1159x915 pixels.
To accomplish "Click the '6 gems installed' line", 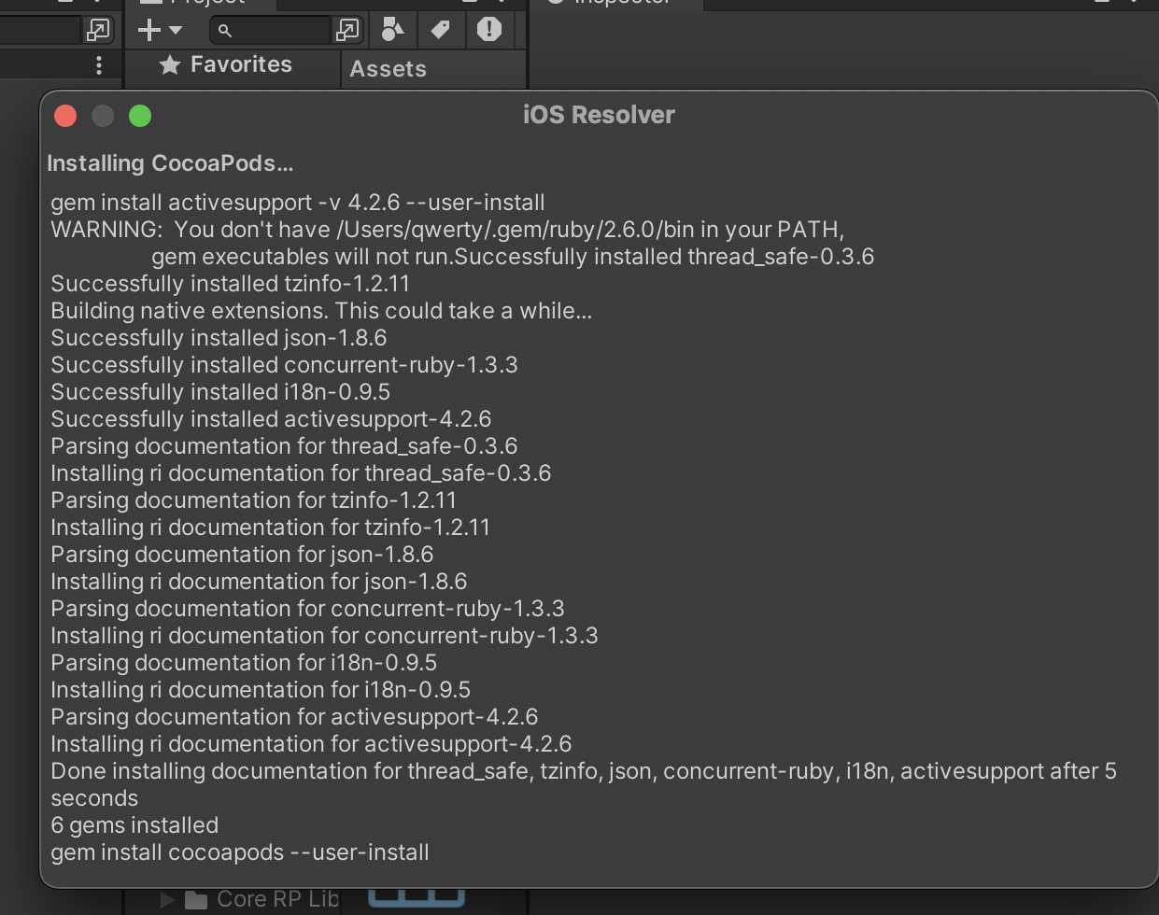I will [x=134, y=825].
